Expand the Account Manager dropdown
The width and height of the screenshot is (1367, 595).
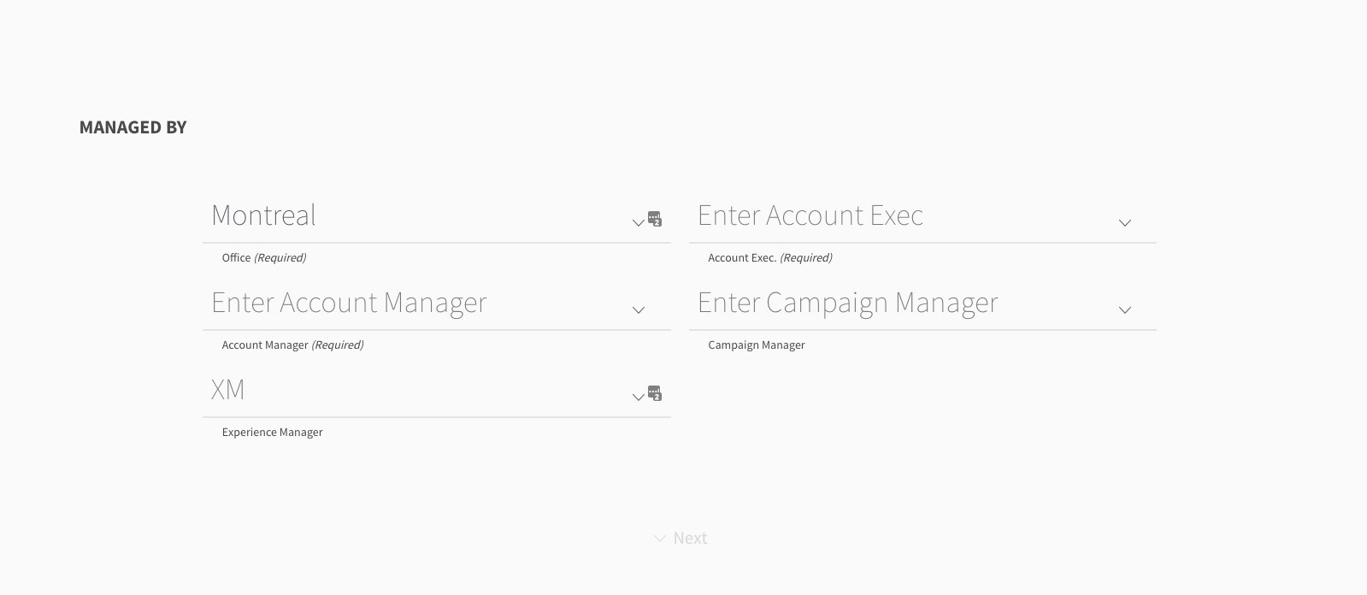[x=639, y=309]
